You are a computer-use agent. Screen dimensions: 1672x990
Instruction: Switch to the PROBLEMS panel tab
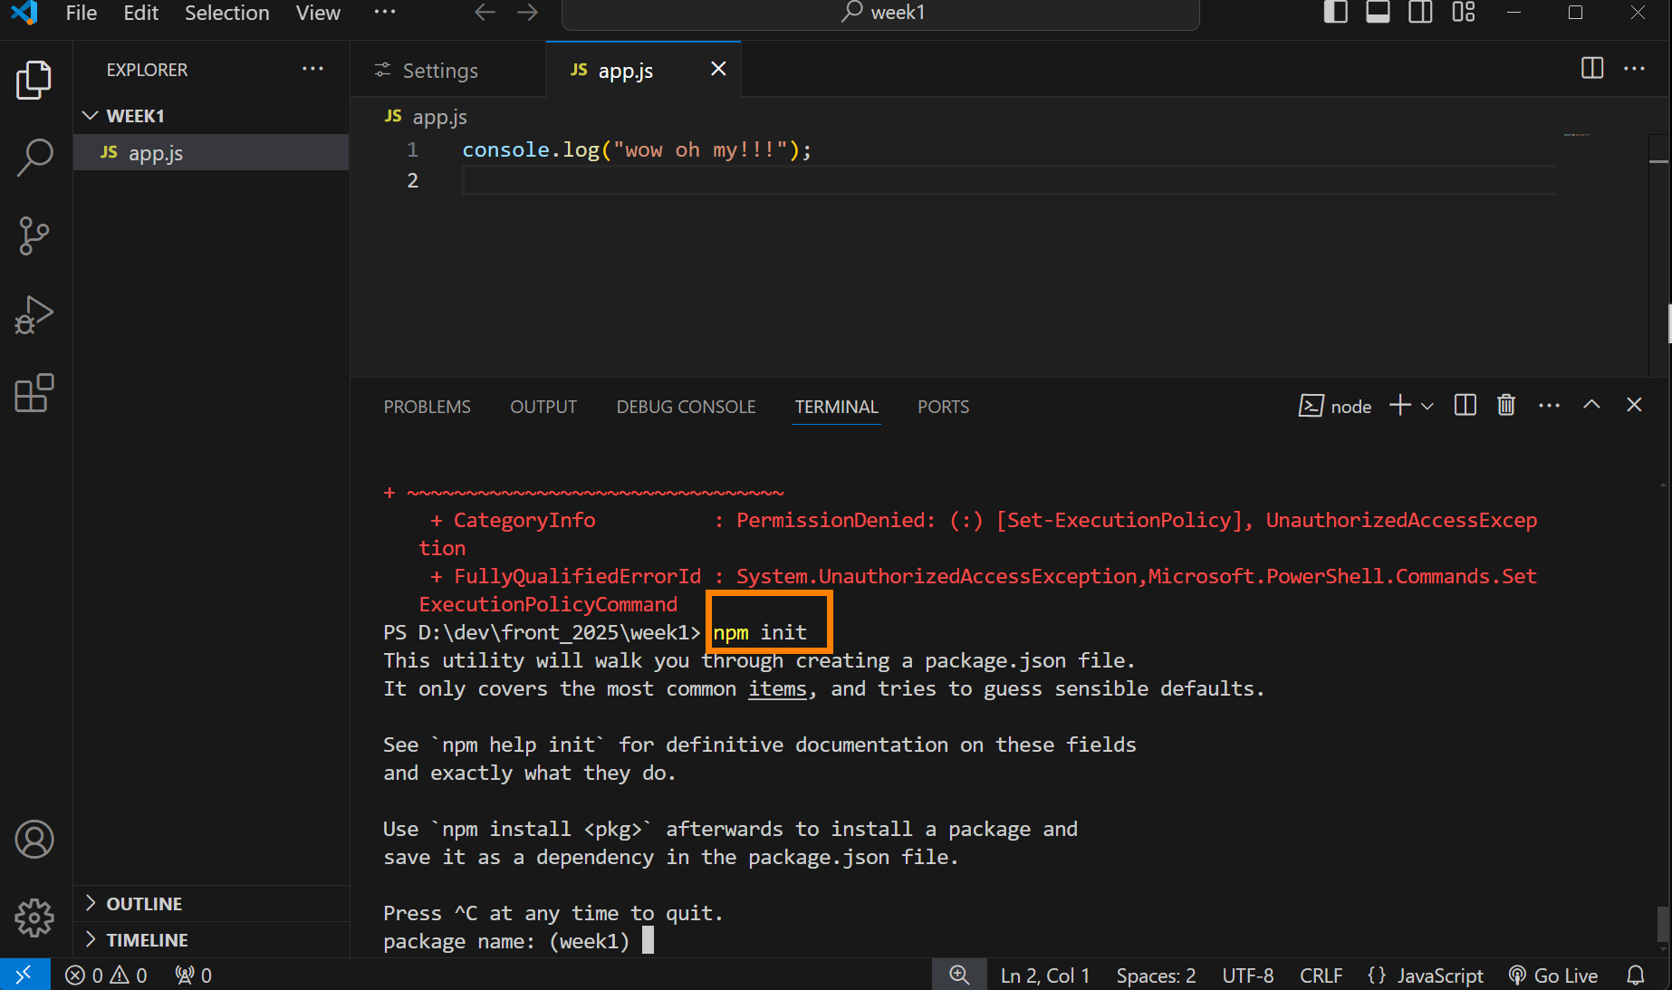(x=428, y=407)
